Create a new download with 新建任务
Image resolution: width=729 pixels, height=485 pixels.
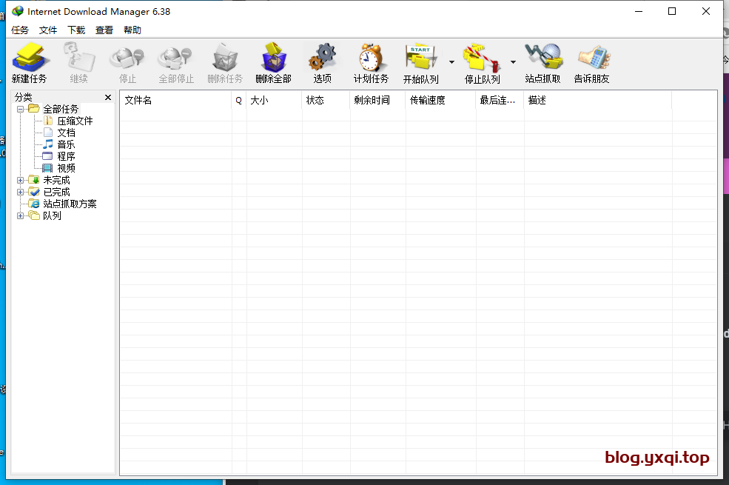pos(30,63)
